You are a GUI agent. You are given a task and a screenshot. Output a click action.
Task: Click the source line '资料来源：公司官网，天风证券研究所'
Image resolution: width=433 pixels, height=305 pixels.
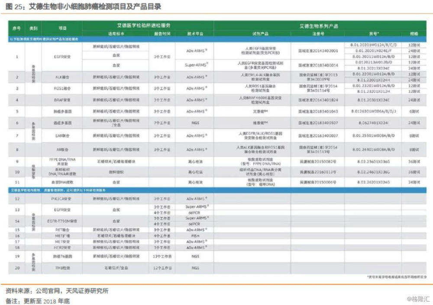[x=57, y=291]
